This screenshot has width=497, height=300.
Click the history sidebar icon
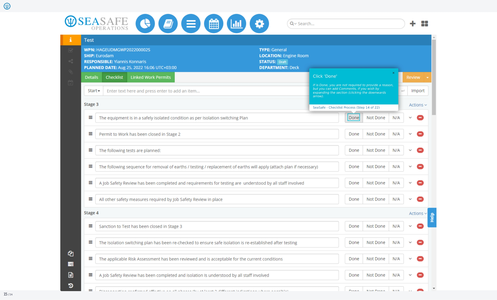(x=71, y=286)
